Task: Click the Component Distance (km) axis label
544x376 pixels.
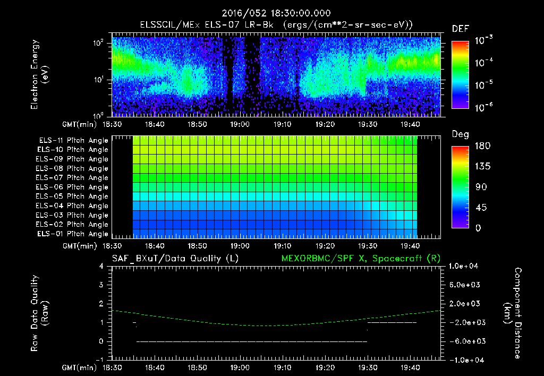Action: 513,313
